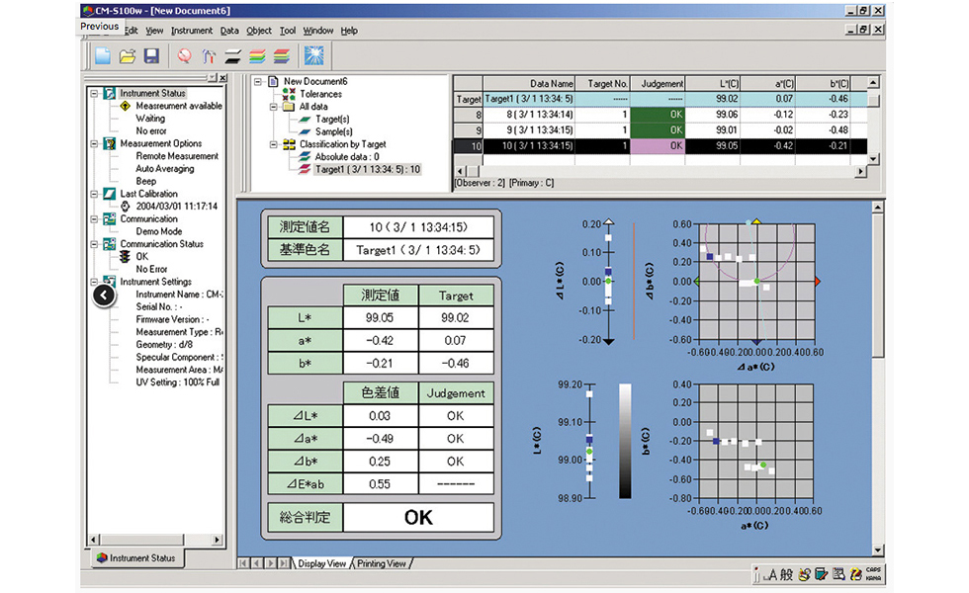This screenshot has height=593, width=969.
Task: Close the instrument status side panel
Action: (x=223, y=77)
